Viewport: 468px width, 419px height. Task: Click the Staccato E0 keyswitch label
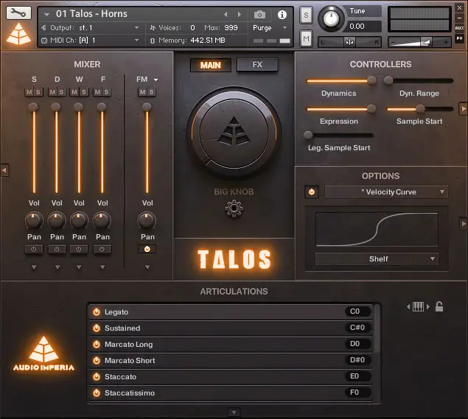click(357, 376)
